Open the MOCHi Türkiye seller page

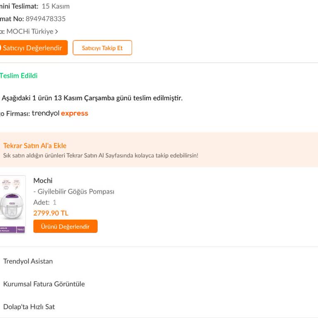pyautogui.click(x=30, y=31)
